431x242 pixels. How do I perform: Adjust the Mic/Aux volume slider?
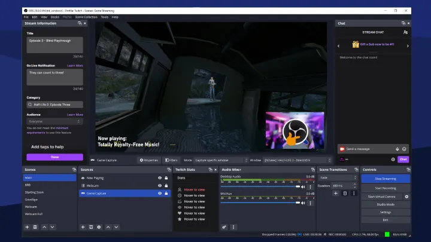point(297,203)
